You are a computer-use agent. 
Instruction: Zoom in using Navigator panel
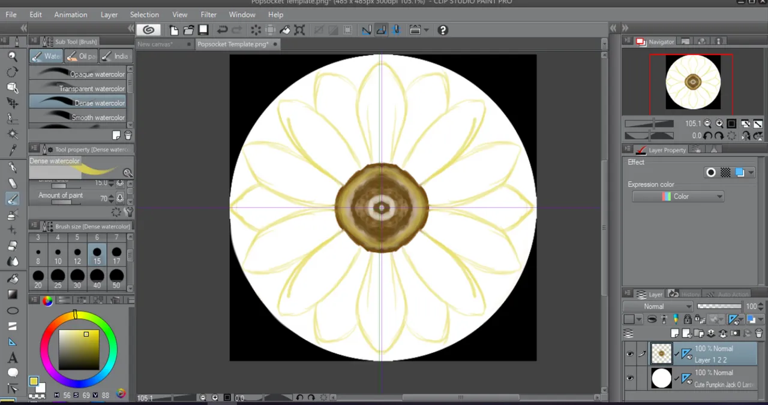[719, 123]
